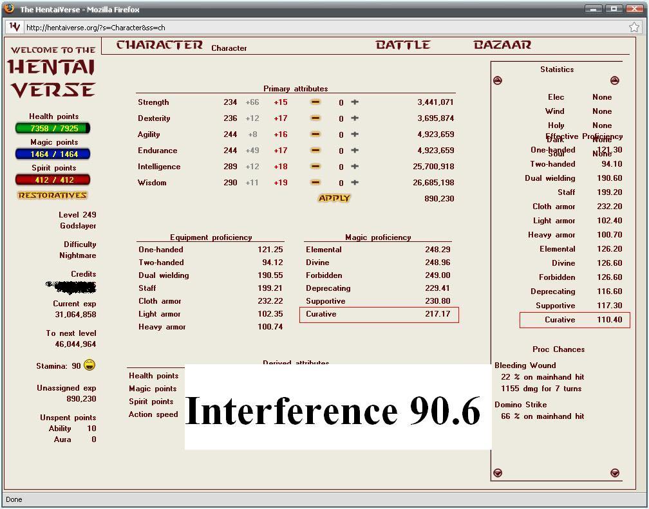Bookmark this page with the star icon
This screenshot has height=509, width=649.
pos(634,27)
